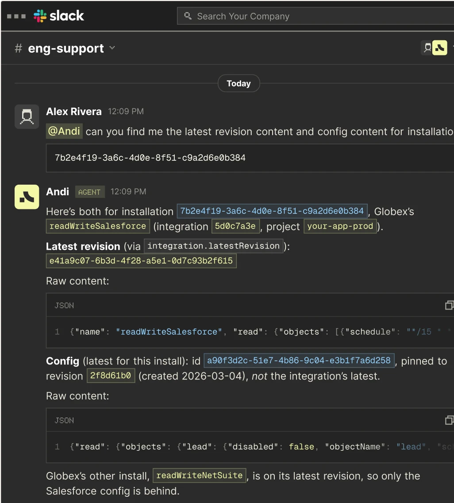
Task: Open Alex Rivera's member avatar in header
Action: (427, 48)
